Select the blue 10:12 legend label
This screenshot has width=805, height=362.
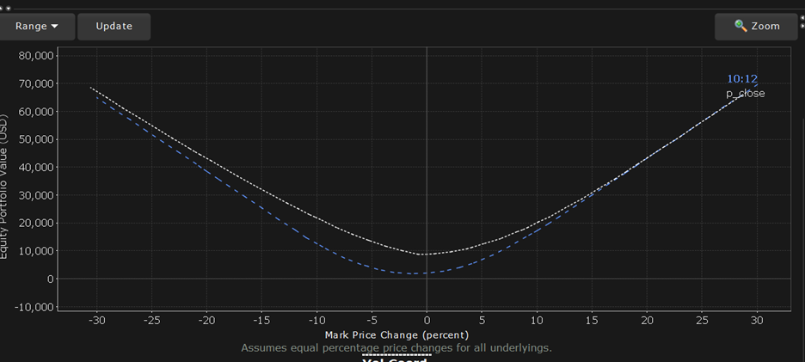point(742,79)
